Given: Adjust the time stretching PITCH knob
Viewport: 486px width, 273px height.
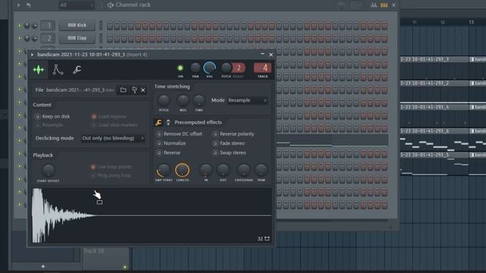Looking at the screenshot, I should coord(164,100).
